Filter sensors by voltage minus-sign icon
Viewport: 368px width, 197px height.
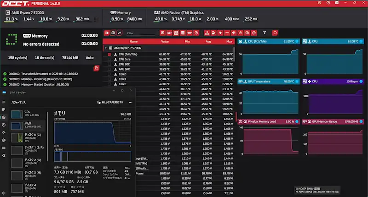click(x=227, y=33)
